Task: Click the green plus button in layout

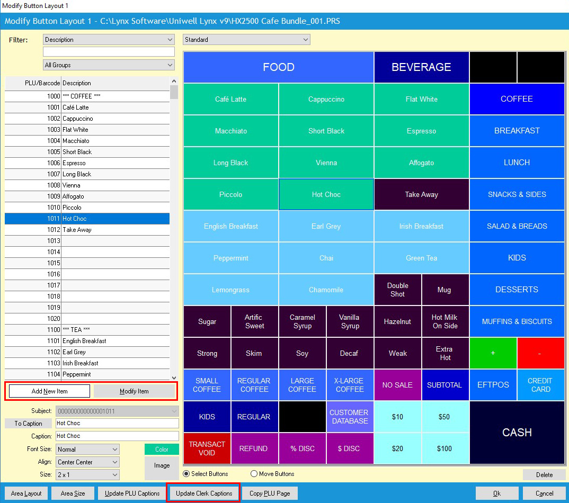Action: click(x=493, y=353)
